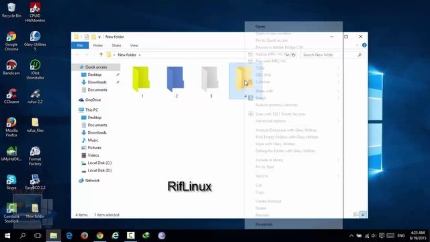Viewport: 430px width, 242px height.
Task: Expand Send to submenu in context menu
Action: (x=294, y=176)
